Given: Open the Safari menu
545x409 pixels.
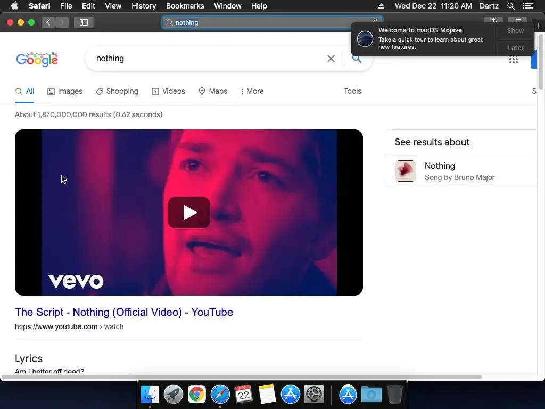Looking at the screenshot, I should [x=39, y=6].
